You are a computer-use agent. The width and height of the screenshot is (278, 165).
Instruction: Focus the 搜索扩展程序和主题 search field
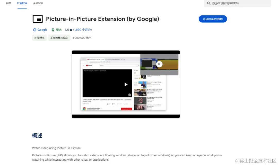(237, 3)
